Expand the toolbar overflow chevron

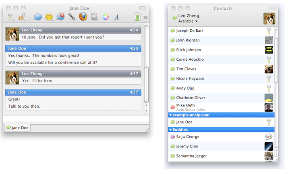pos(145,17)
